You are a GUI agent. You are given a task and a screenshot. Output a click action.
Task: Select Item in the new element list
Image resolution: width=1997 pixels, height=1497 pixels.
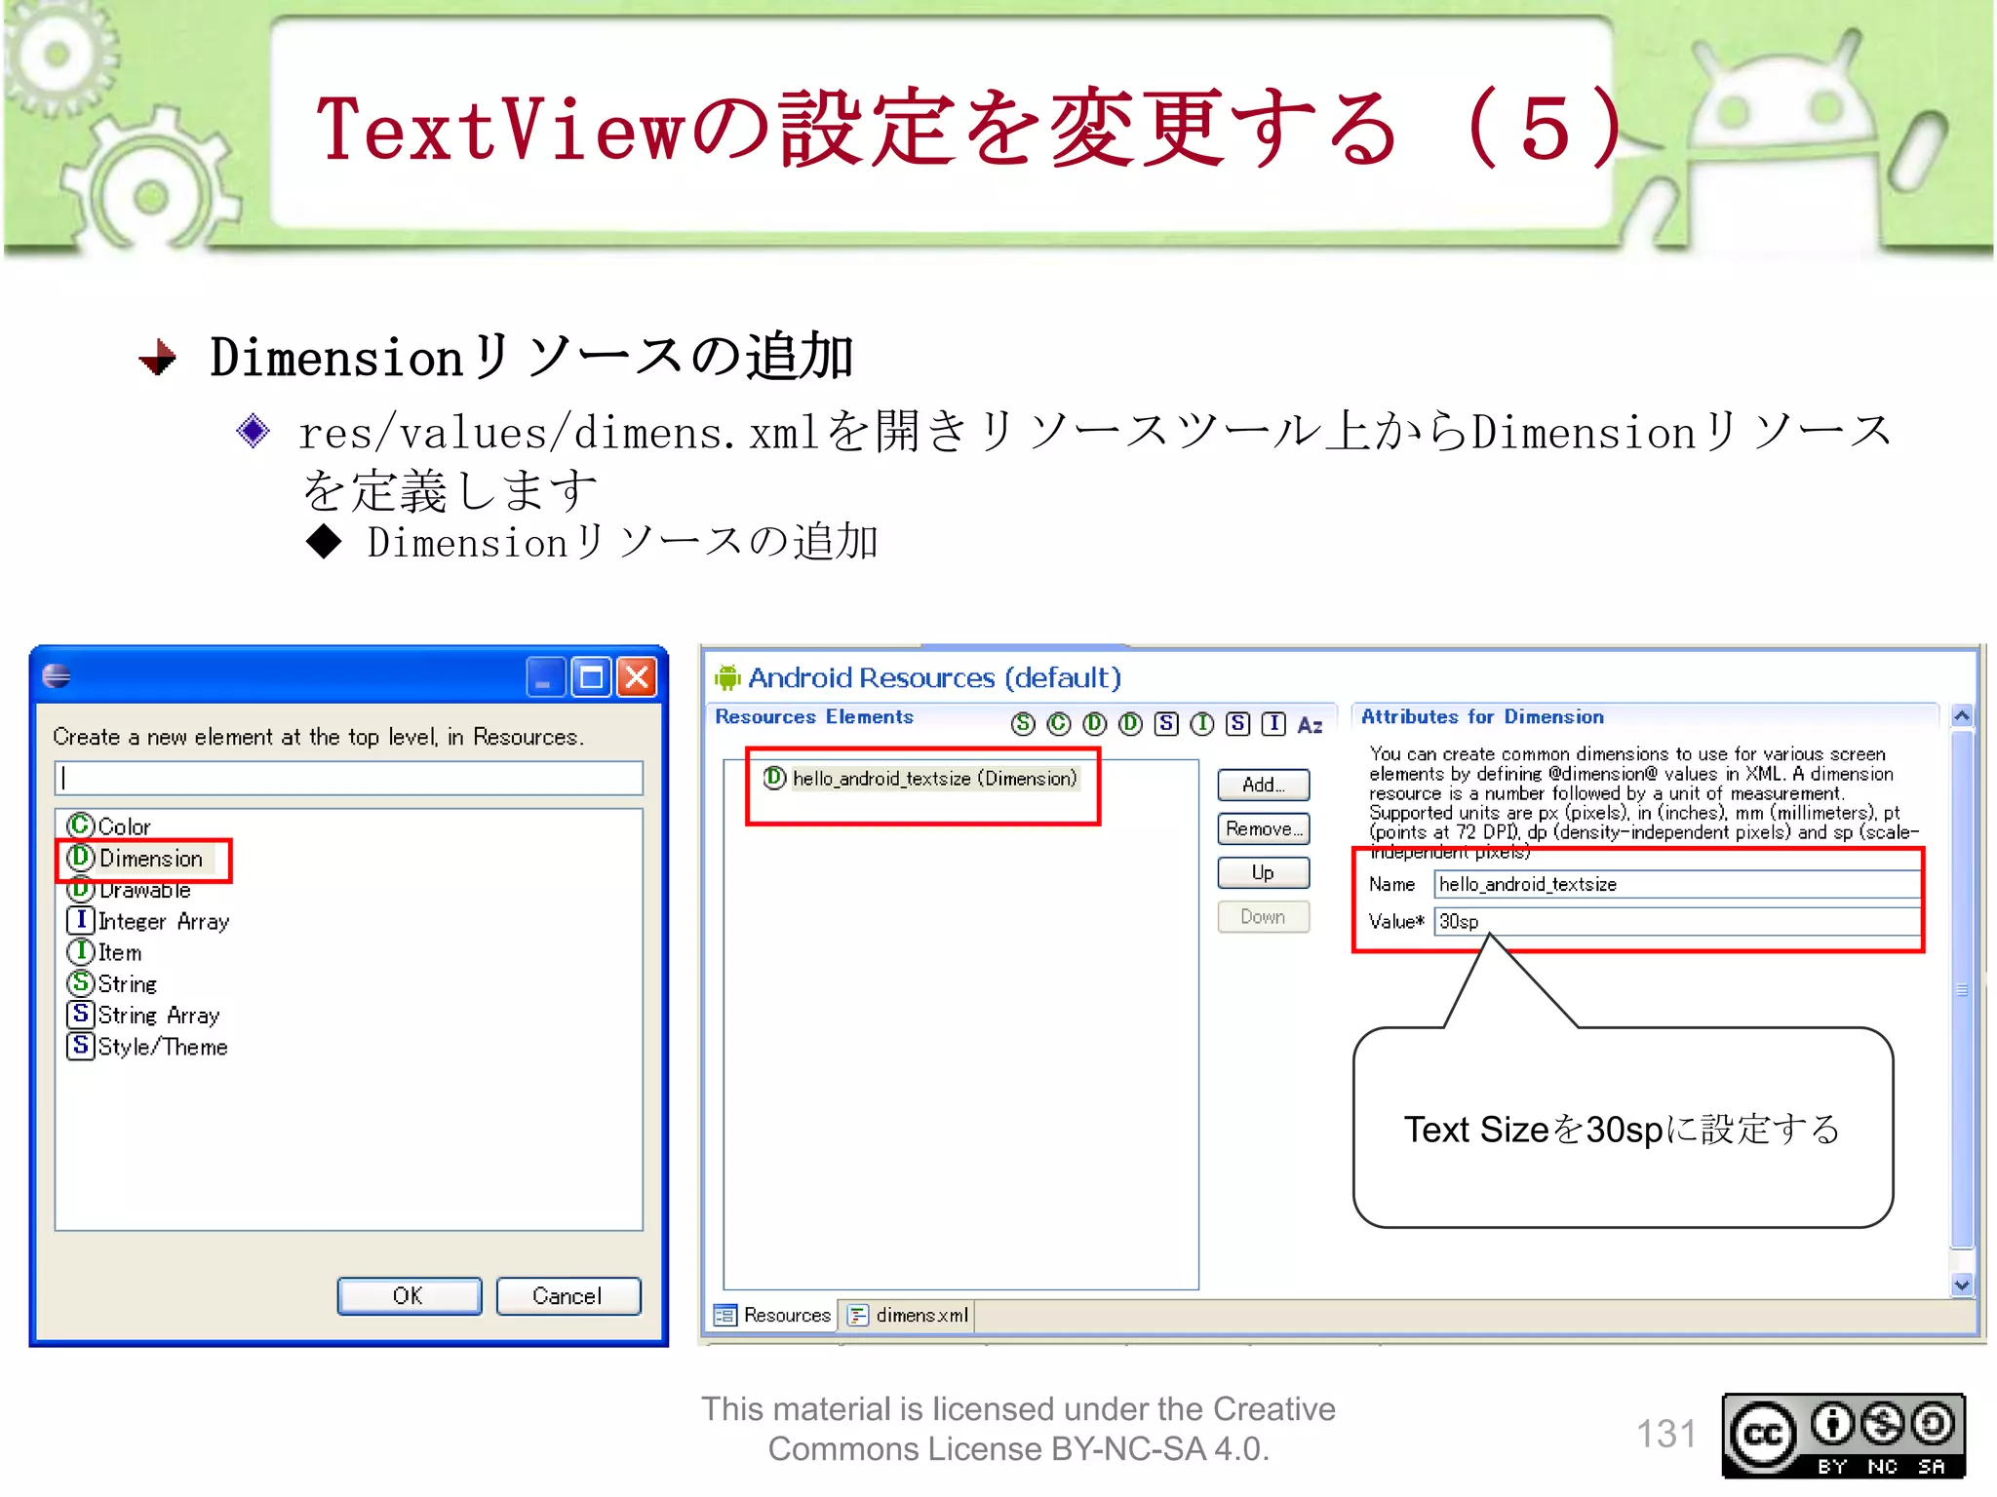coord(104,951)
